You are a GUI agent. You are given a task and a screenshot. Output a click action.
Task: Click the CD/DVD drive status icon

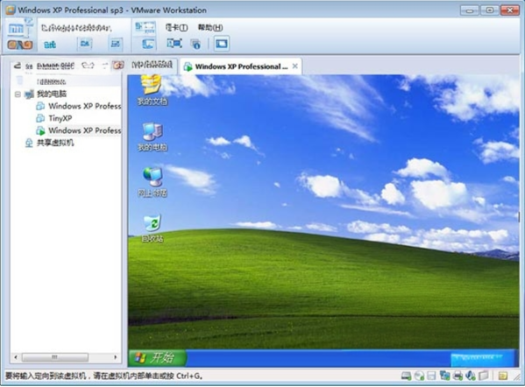coord(419,376)
